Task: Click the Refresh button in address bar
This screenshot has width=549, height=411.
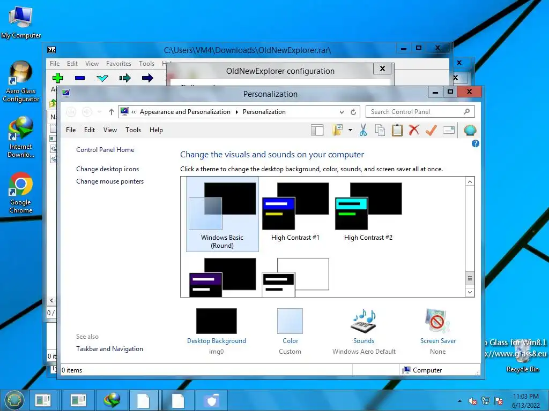Action: pos(353,112)
